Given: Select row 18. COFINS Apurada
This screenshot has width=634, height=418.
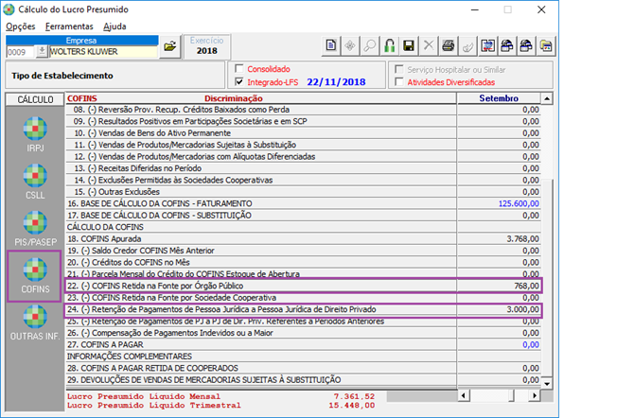Looking at the screenshot, I should tap(261, 239).
